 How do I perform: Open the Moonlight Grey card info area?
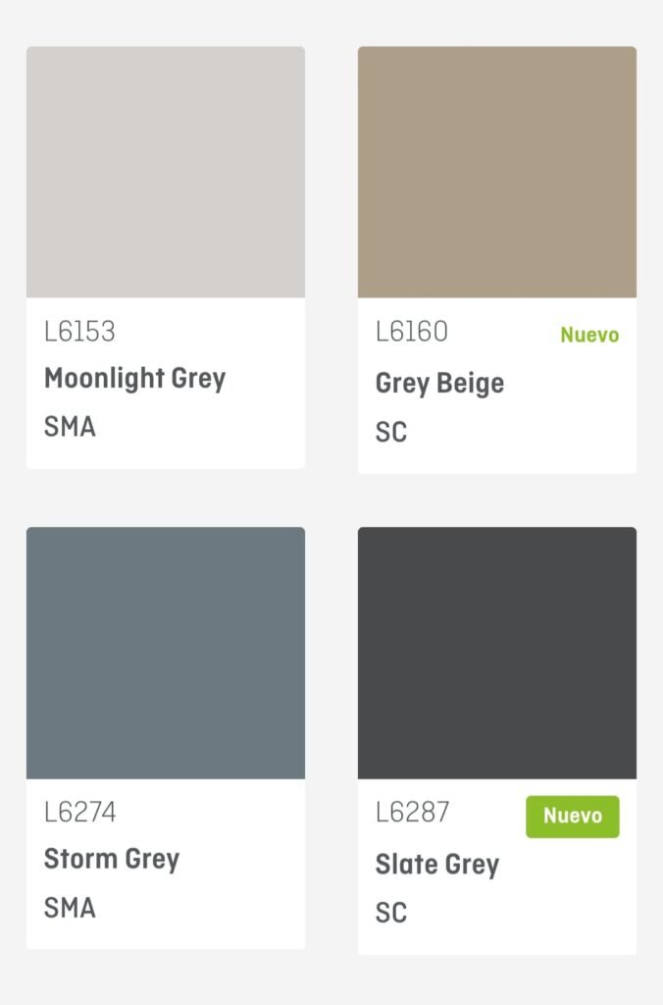click(x=166, y=383)
